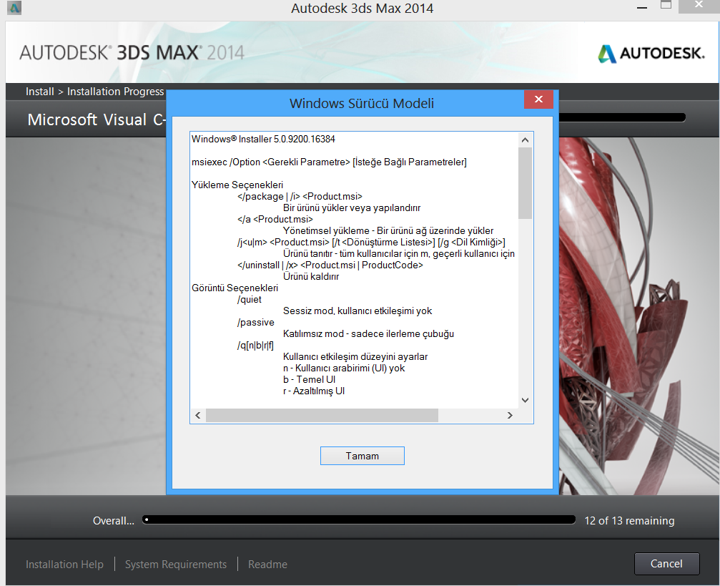Image resolution: width=720 pixels, height=586 pixels.
Task: Click the vertical scrollbar thumb
Action: click(526, 183)
